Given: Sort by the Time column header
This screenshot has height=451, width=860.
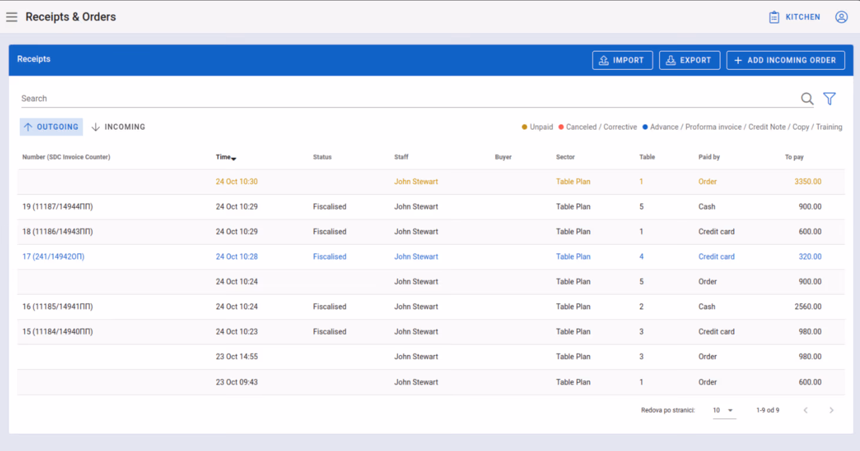Looking at the screenshot, I should (x=226, y=157).
